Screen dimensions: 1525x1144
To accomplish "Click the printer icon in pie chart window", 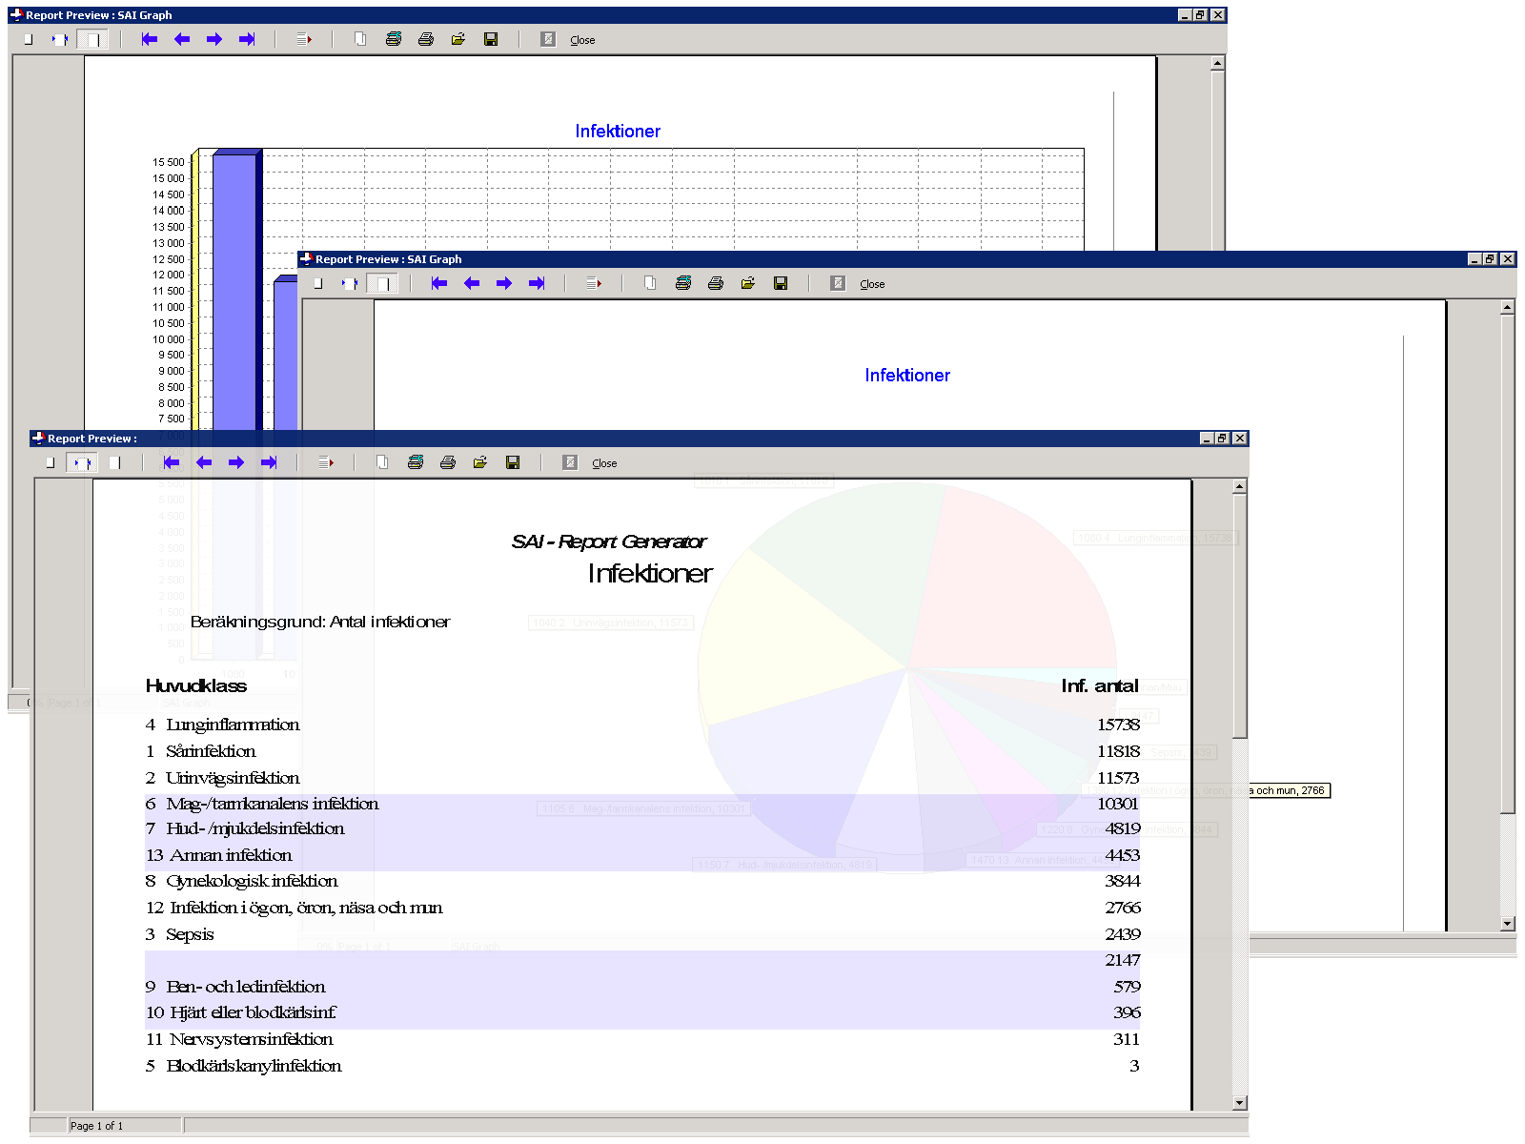I will pyautogui.click(x=716, y=283).
